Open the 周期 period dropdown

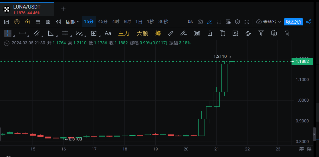point(72,22)
